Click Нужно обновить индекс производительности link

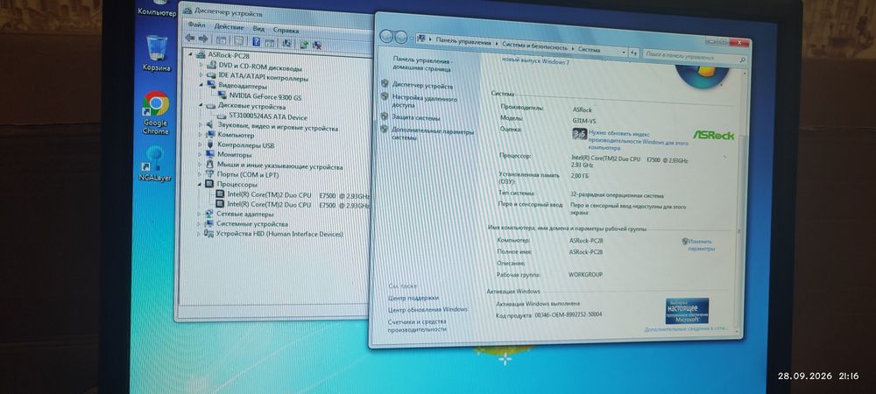pos(639,141)
